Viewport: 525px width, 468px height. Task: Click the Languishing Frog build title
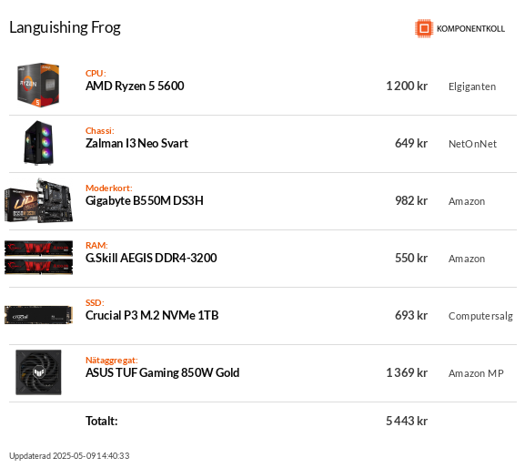point(65,28)
